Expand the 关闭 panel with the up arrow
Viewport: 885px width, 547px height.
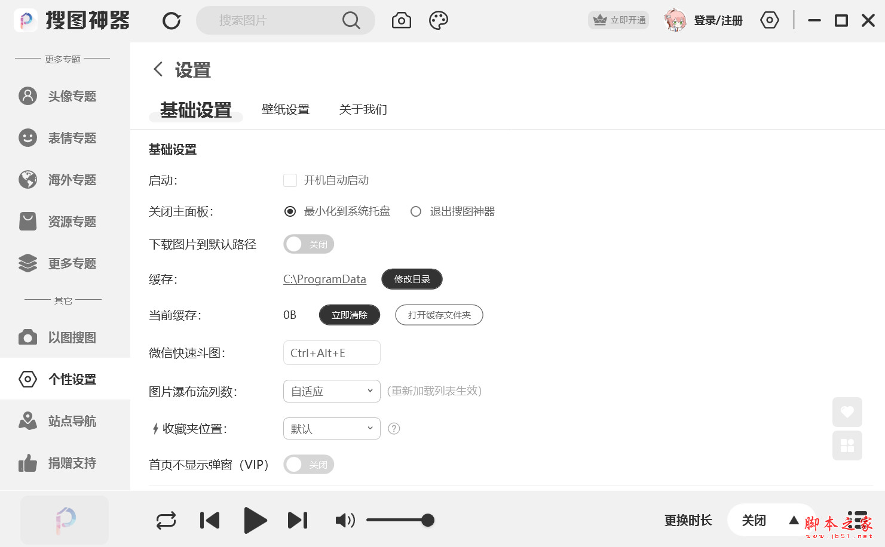tap(795, 520)
